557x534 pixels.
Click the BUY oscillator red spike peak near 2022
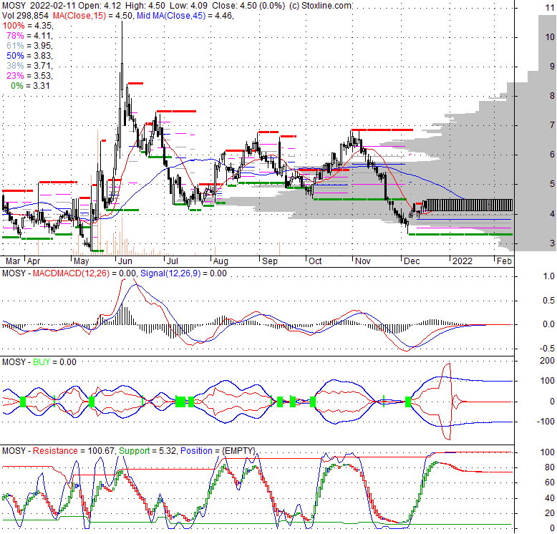click(449, 364)
